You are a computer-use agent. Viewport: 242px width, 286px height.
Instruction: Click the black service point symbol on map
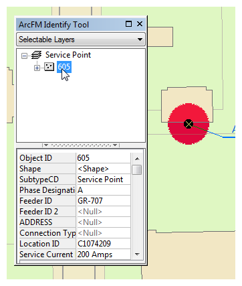[x=189, y=124]
